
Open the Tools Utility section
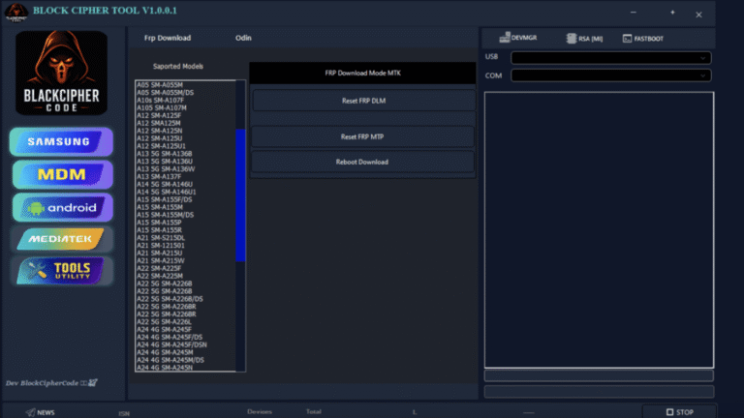pyautogui.click(x=62, y=271)
